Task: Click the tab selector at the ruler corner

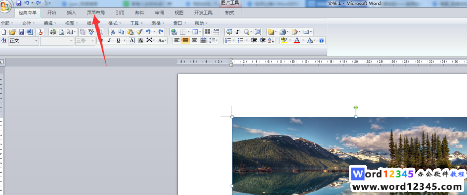Action: coord(2,62)
